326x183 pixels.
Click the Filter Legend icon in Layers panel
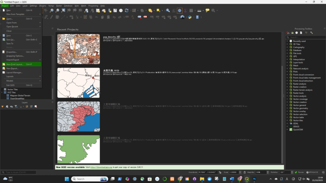[16, 106]
